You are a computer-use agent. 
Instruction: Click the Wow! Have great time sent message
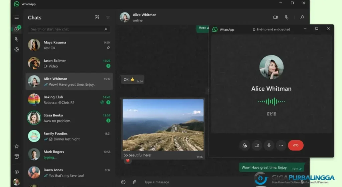tap(272, 168)
